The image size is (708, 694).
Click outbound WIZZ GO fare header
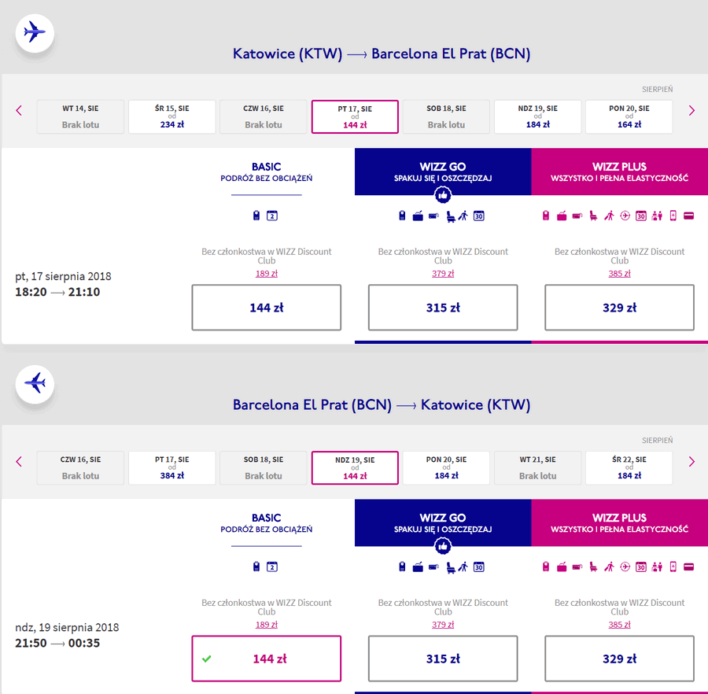[x=443, y=172]
